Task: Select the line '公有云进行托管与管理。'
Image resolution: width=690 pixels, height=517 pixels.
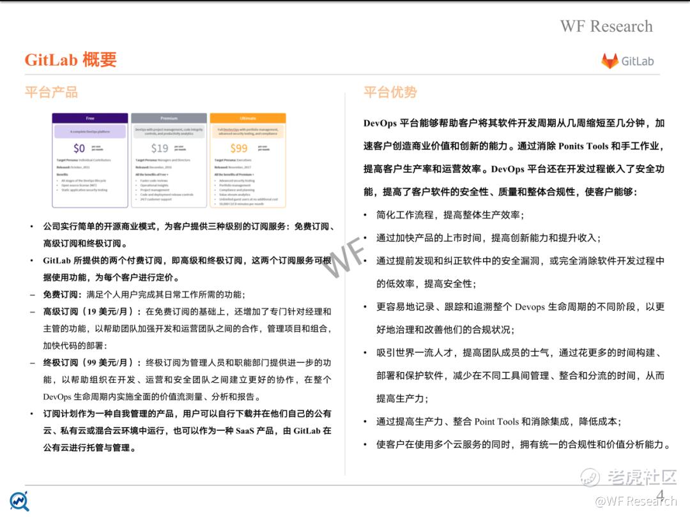Action: coord(91,448)
